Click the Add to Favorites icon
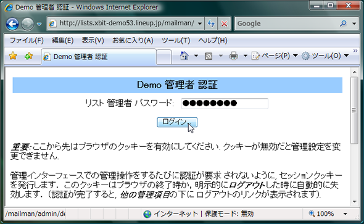This screenshot has height=224, width=364. click(x=29, y=56)
